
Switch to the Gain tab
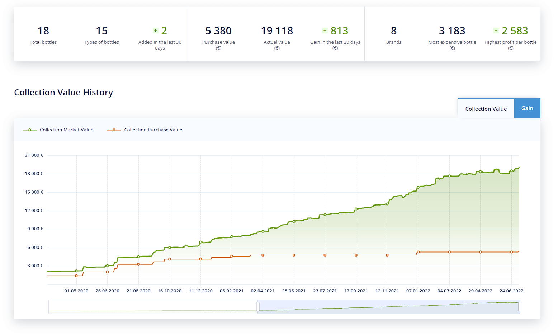coord(527,108)
